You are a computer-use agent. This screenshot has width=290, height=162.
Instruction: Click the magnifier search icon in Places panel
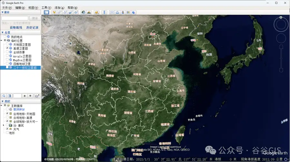click(4, 96)
